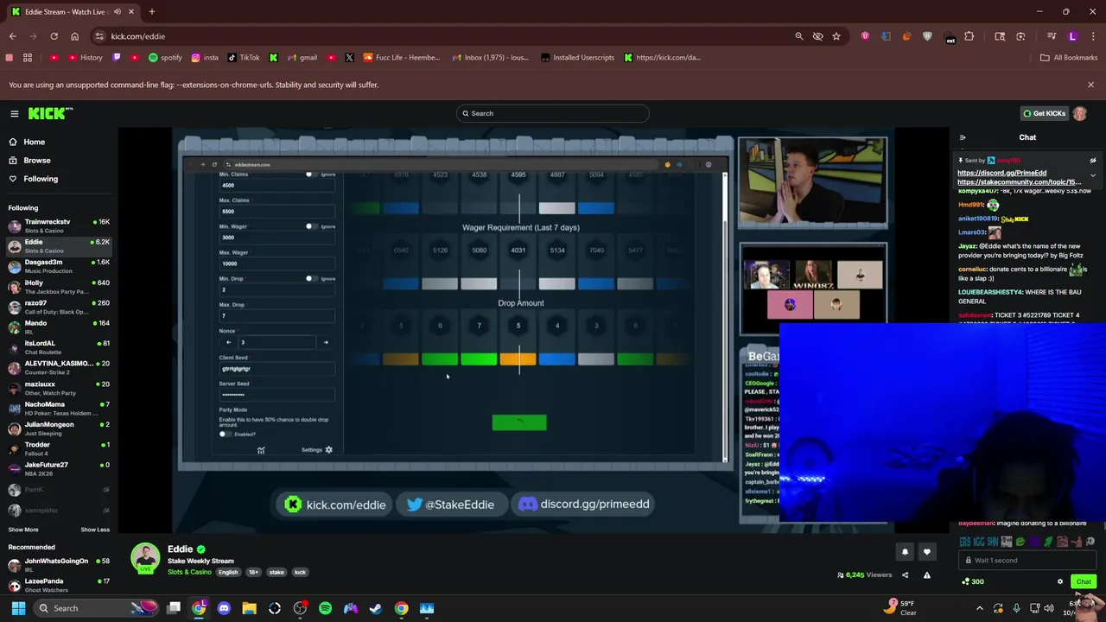Open the TikTok bookmark
This screenshot has height=622, width=1106.
(244, 58)
